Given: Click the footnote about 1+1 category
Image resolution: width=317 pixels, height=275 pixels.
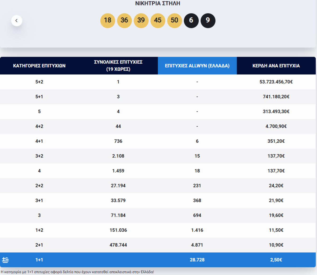Looking at the screenshot, I should pyautogui.click(x=77, y=272).
